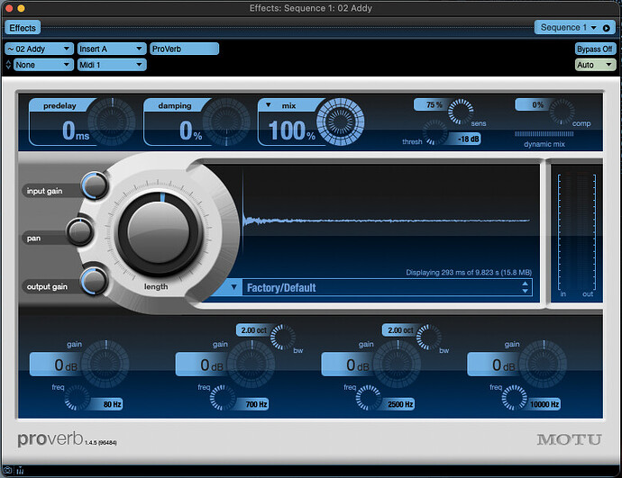
Task: Click the second 2.00 oct bandwidth value
Action: (x=400, y=330)
